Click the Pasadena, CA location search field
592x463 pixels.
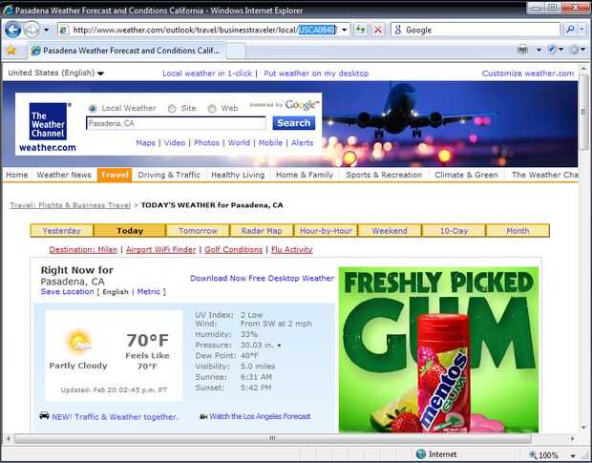(176, 123)
